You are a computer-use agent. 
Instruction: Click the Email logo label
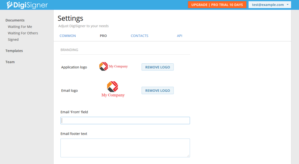point(69,91)
